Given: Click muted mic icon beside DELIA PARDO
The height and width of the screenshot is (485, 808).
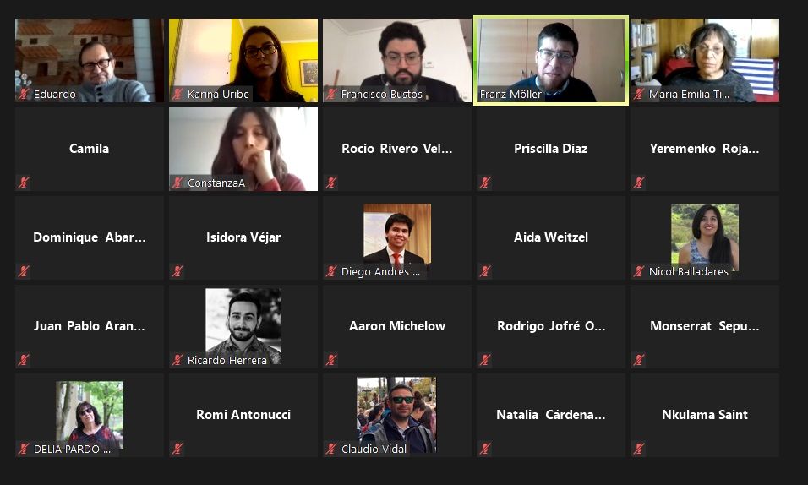Looking at the screenshot, I should point(23,449).
